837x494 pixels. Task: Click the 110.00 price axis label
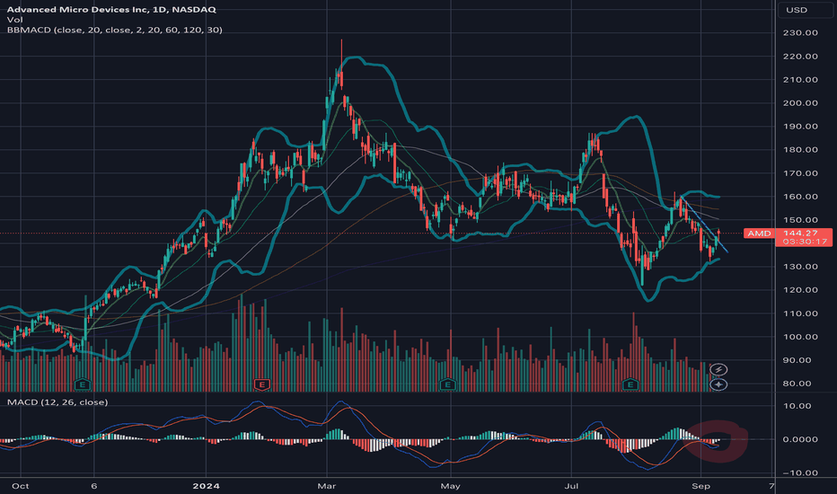click(x=799, y=313)
